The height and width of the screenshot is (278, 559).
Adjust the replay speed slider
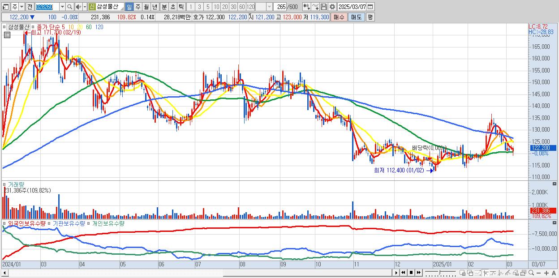(440, 273)
